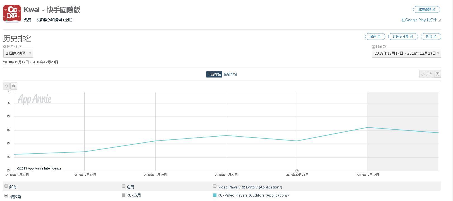Click the Kwai - 快手國際版 title
This screenshot has width=453, height=201.
[x=52, y=10]
